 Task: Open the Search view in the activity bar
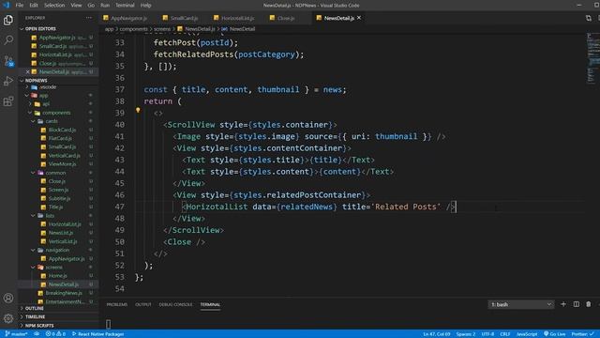coord(8,39)
